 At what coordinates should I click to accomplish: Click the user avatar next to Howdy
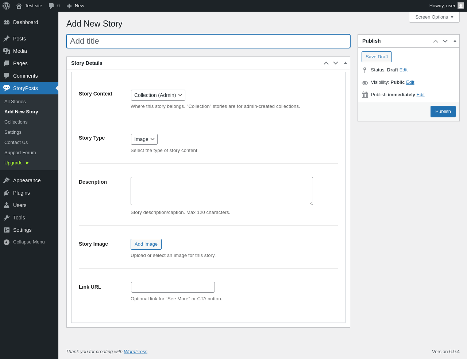[461, 6]
